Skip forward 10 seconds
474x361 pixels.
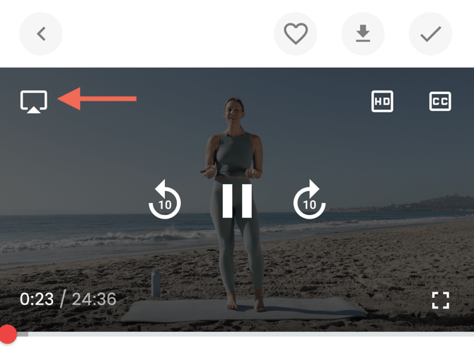(x=310, y=199)
